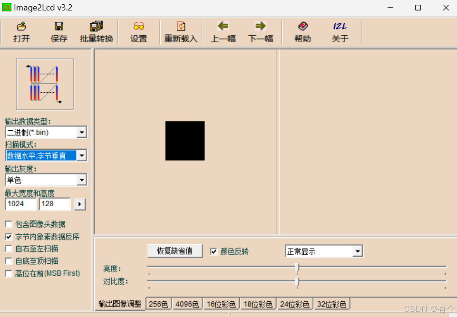Click 重新载入 reload icon
This screenshot has height=317, width=457.
pos(181,32)
